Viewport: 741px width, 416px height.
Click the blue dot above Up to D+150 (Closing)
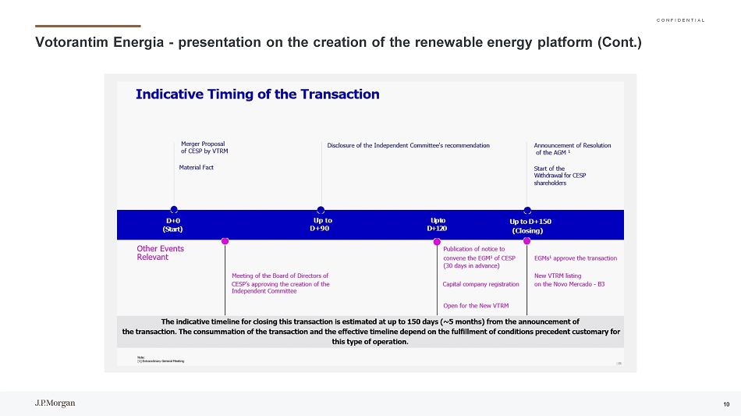pos(527,210)
